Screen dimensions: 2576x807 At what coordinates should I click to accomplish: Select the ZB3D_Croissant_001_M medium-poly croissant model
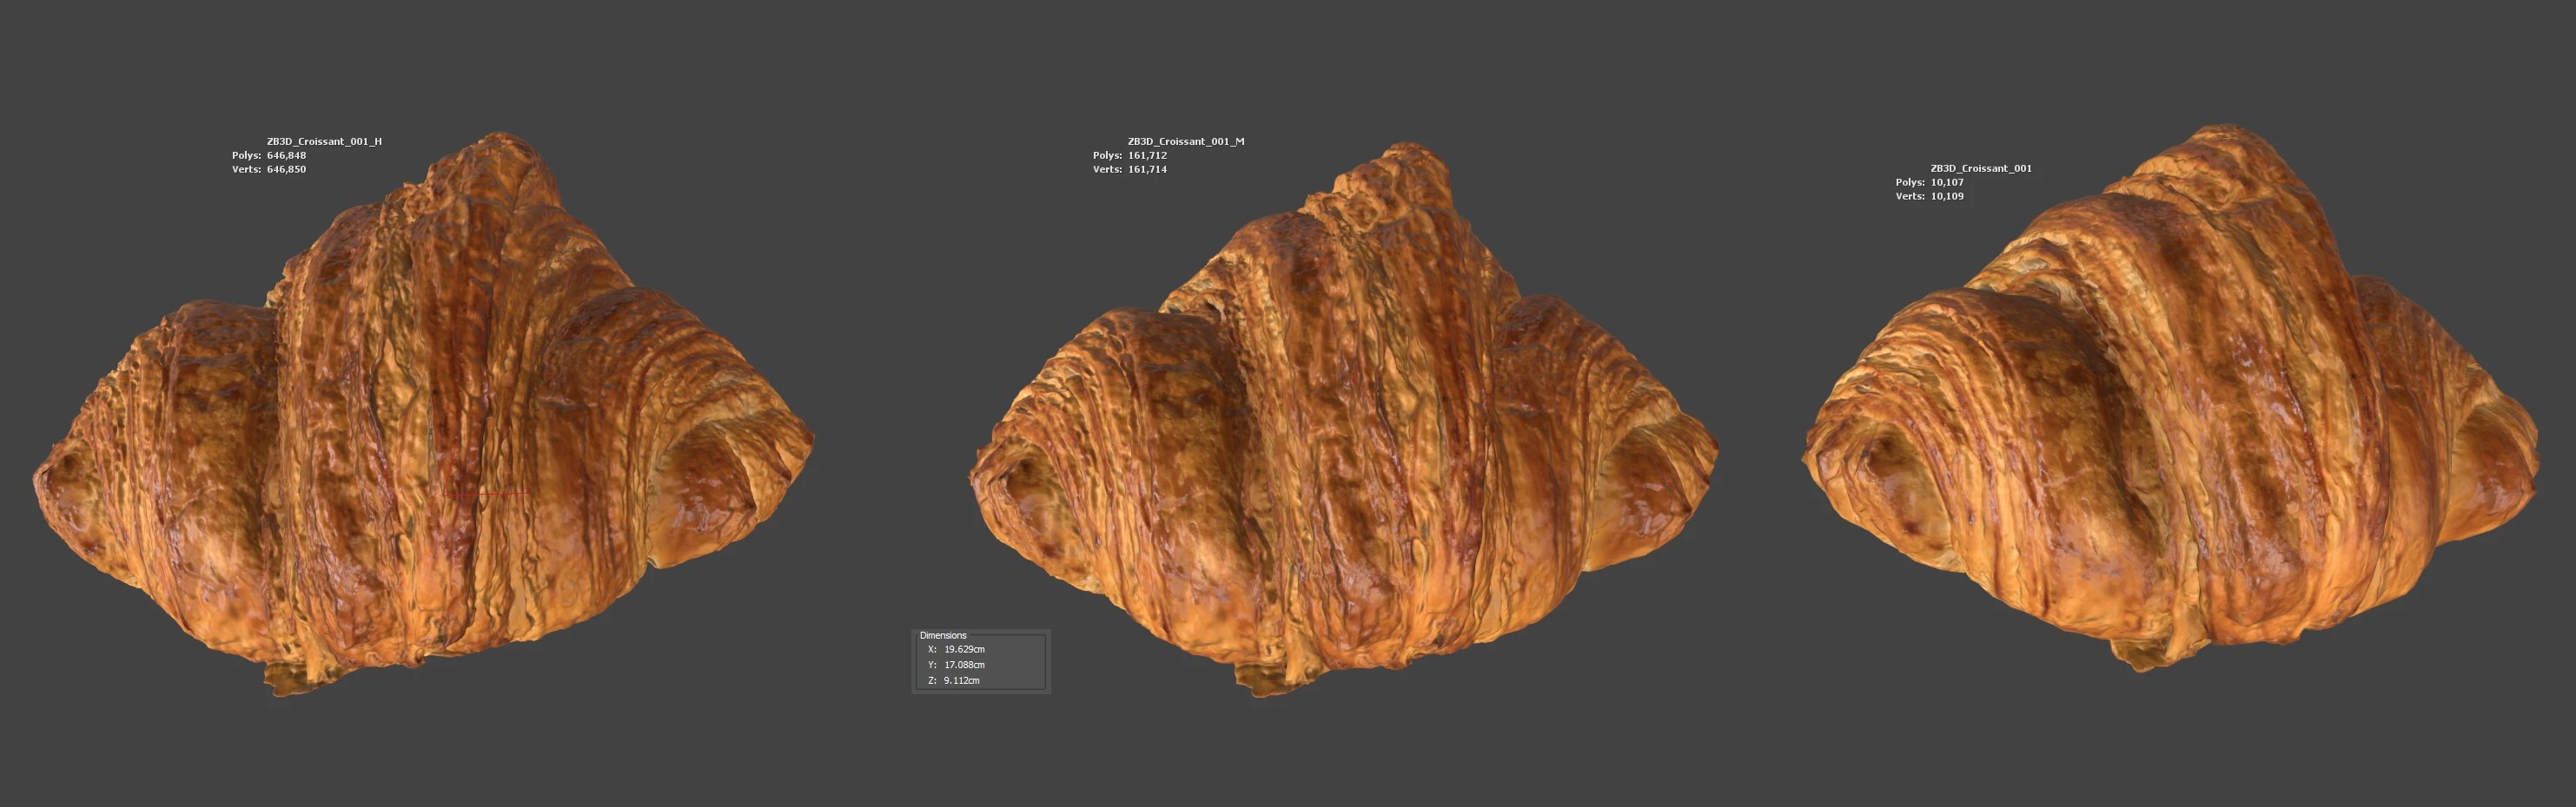[1340, 430]
